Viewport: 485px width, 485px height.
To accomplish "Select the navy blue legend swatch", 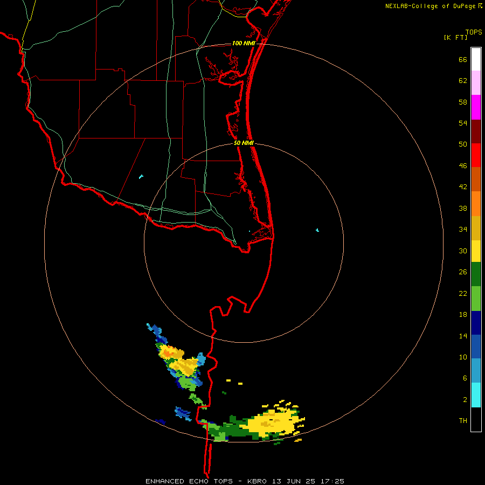I will click(476, 323).
